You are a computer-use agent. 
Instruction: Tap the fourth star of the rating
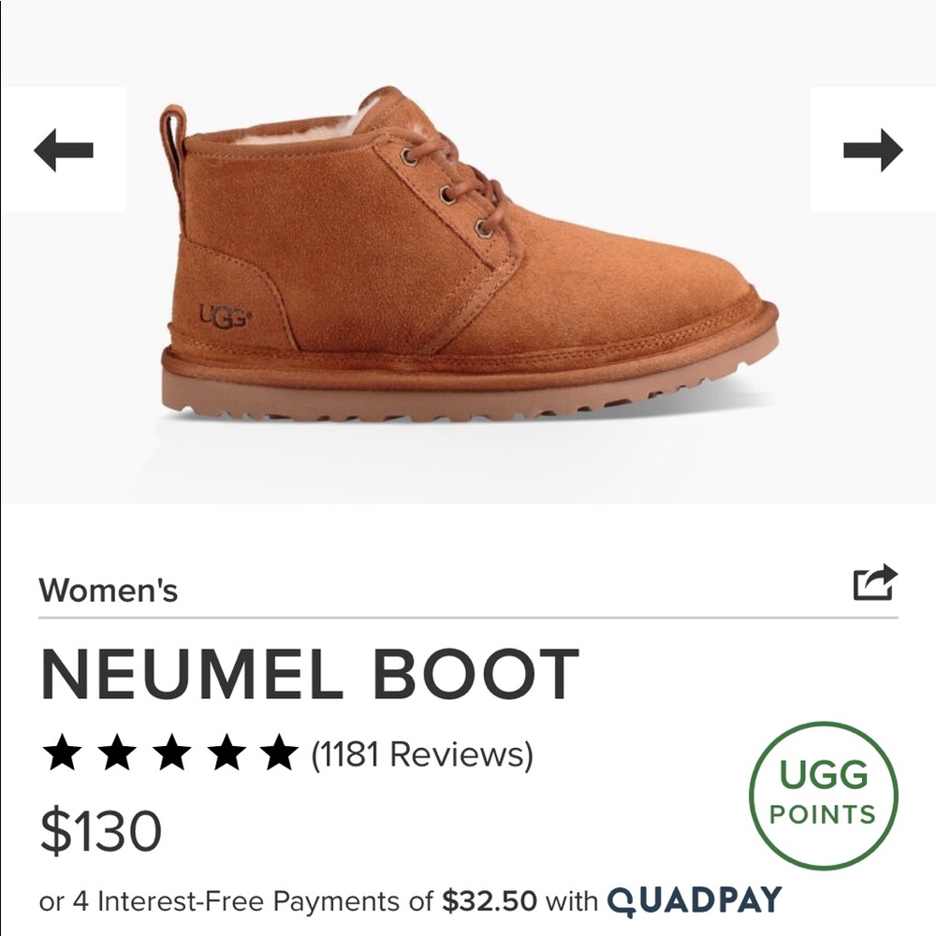(x=224, y=749)
